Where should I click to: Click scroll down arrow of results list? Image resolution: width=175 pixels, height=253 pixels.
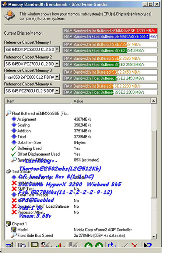point(154,236)
